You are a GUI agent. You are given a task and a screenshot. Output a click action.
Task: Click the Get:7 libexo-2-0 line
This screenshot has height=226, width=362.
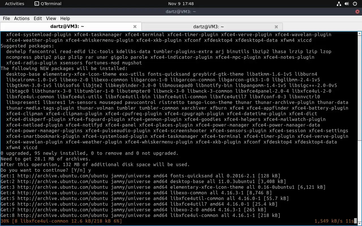tap(133, 210)
